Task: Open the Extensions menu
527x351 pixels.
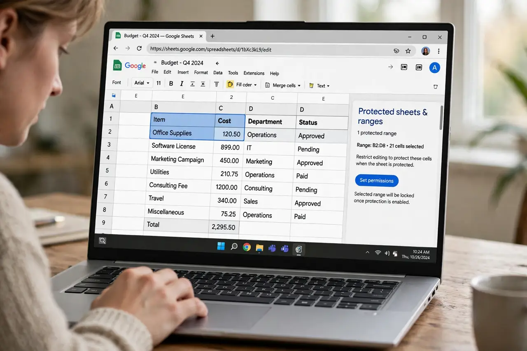Action: (254, 73)
